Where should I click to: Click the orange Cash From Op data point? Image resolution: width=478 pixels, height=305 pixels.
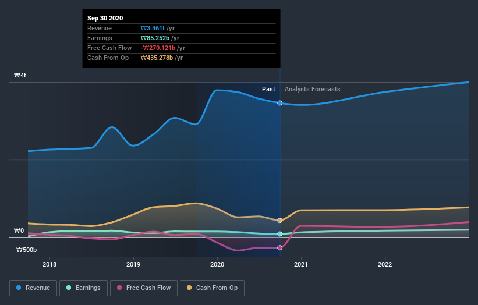click(x=280, y=220)
